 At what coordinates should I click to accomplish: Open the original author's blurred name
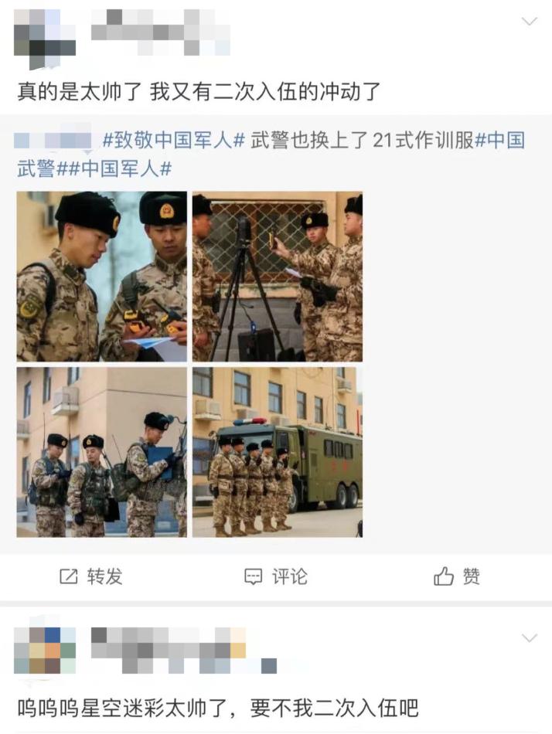point(53,140)
